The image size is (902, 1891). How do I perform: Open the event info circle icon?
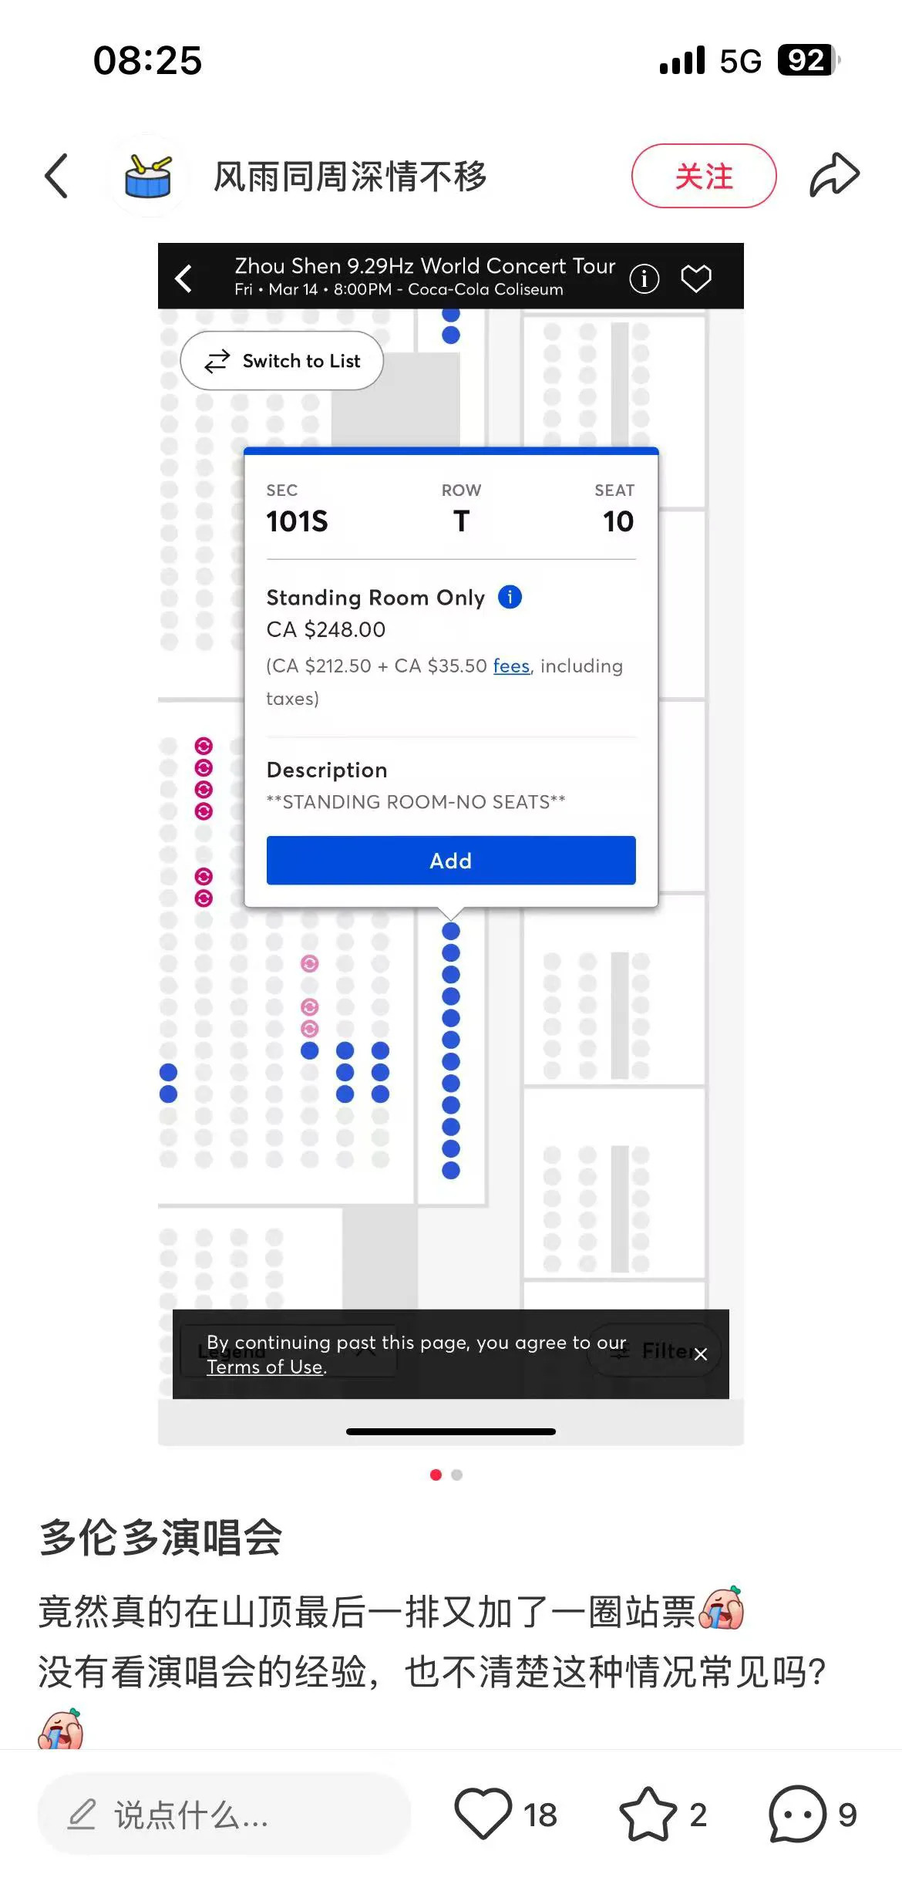[x=644, y=278]
